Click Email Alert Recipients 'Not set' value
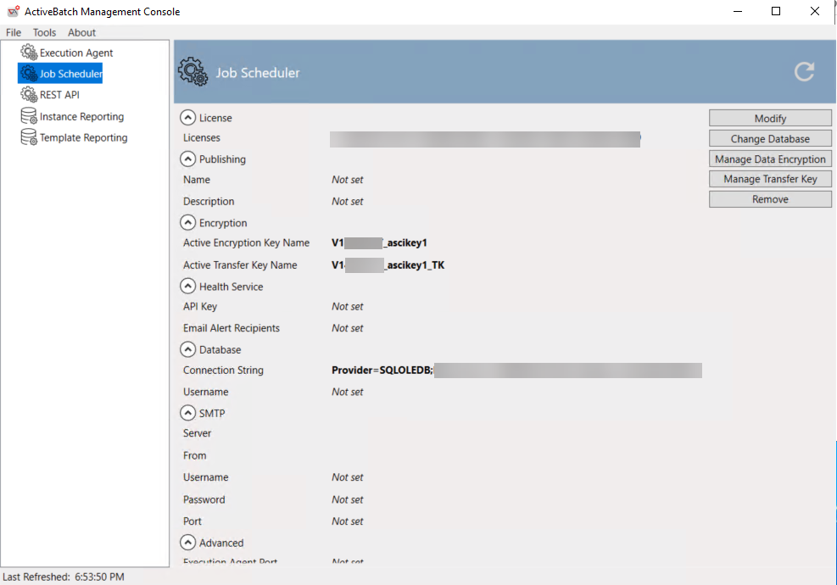 (348, 328)
